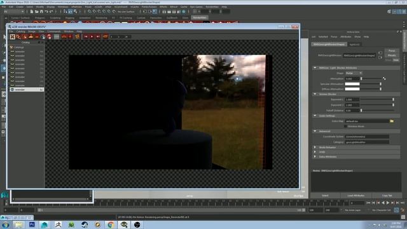
Task: Click the Copy Tab button
Action: coord(387,195)
